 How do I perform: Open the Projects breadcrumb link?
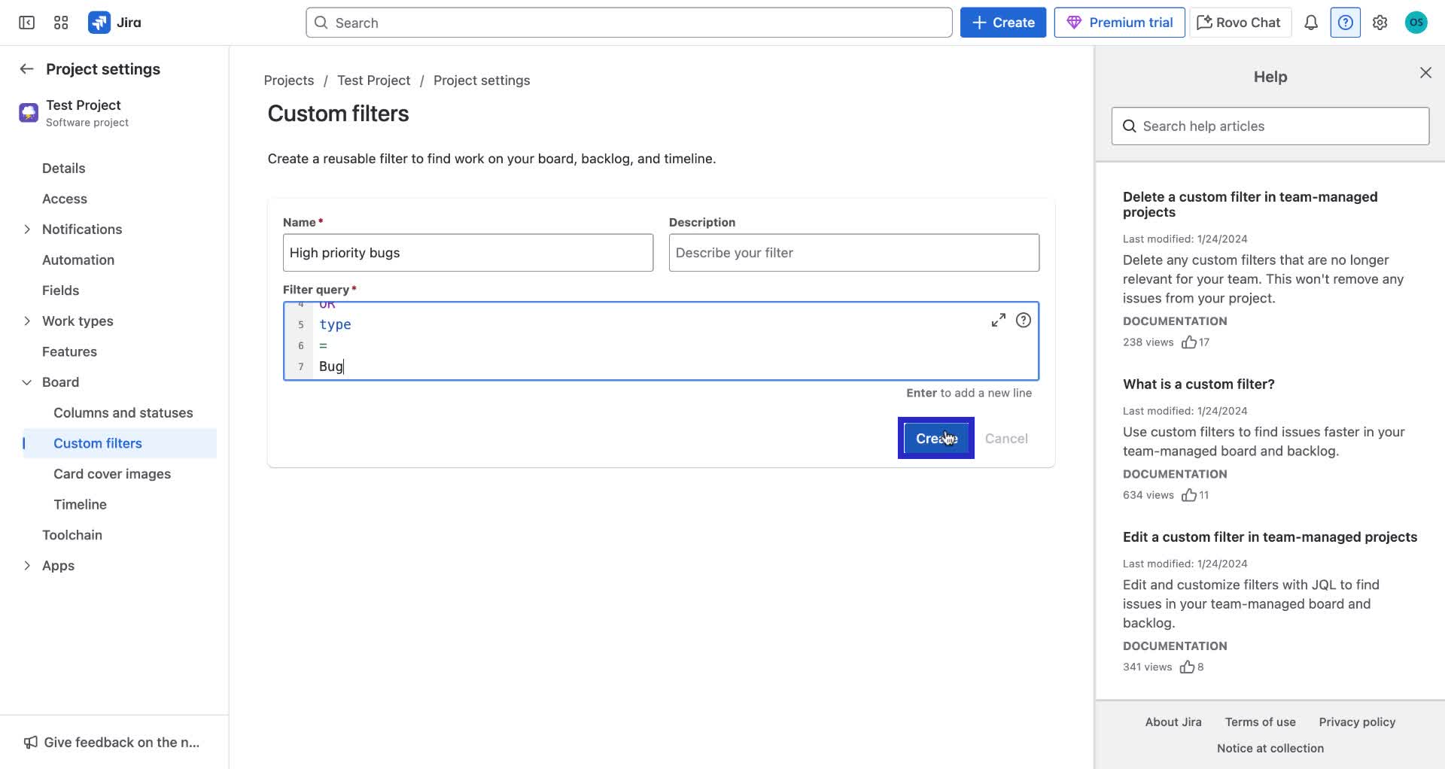click(x=289, y=80)
